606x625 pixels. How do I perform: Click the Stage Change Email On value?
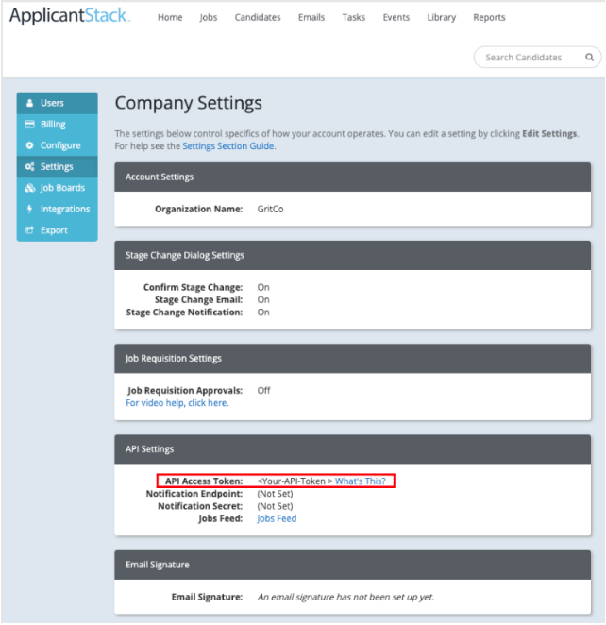(263, 299)
